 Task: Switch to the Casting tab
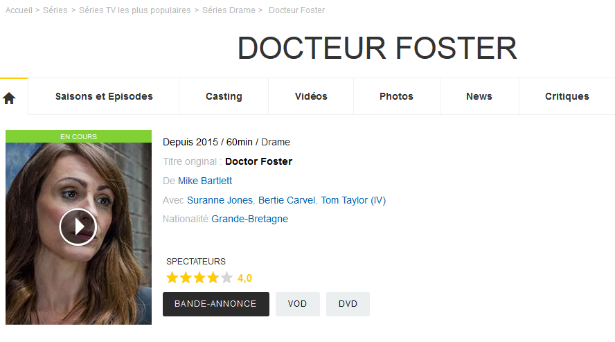224,96
